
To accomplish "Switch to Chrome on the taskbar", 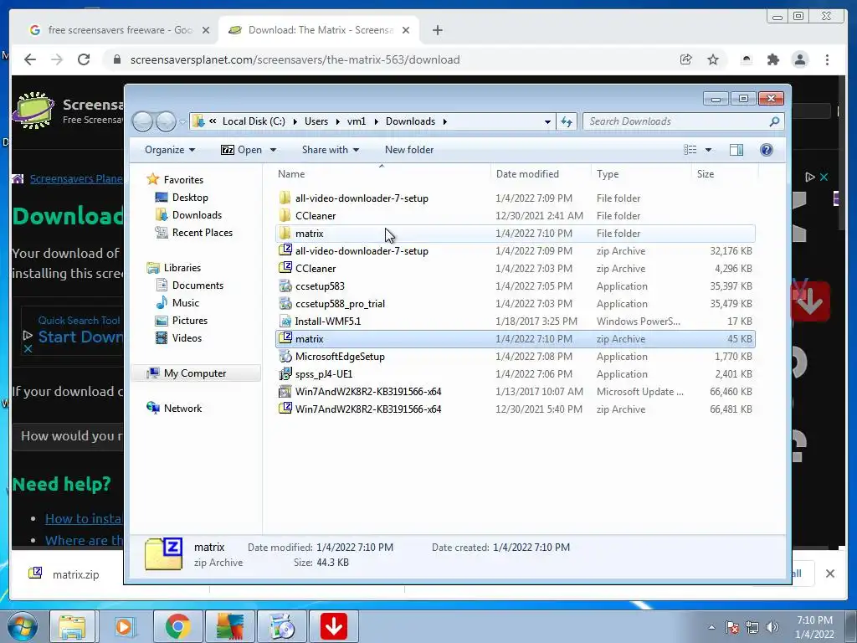I will tap(177, 626).
